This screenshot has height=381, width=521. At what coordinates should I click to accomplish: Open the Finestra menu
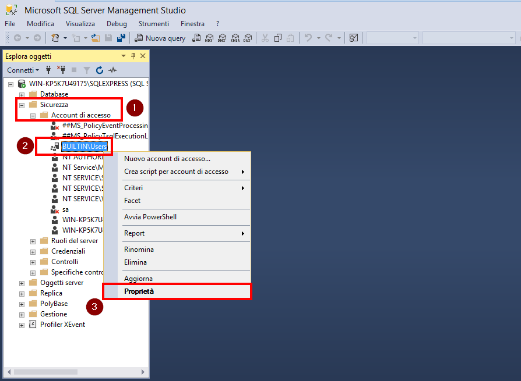pos(192,24)
